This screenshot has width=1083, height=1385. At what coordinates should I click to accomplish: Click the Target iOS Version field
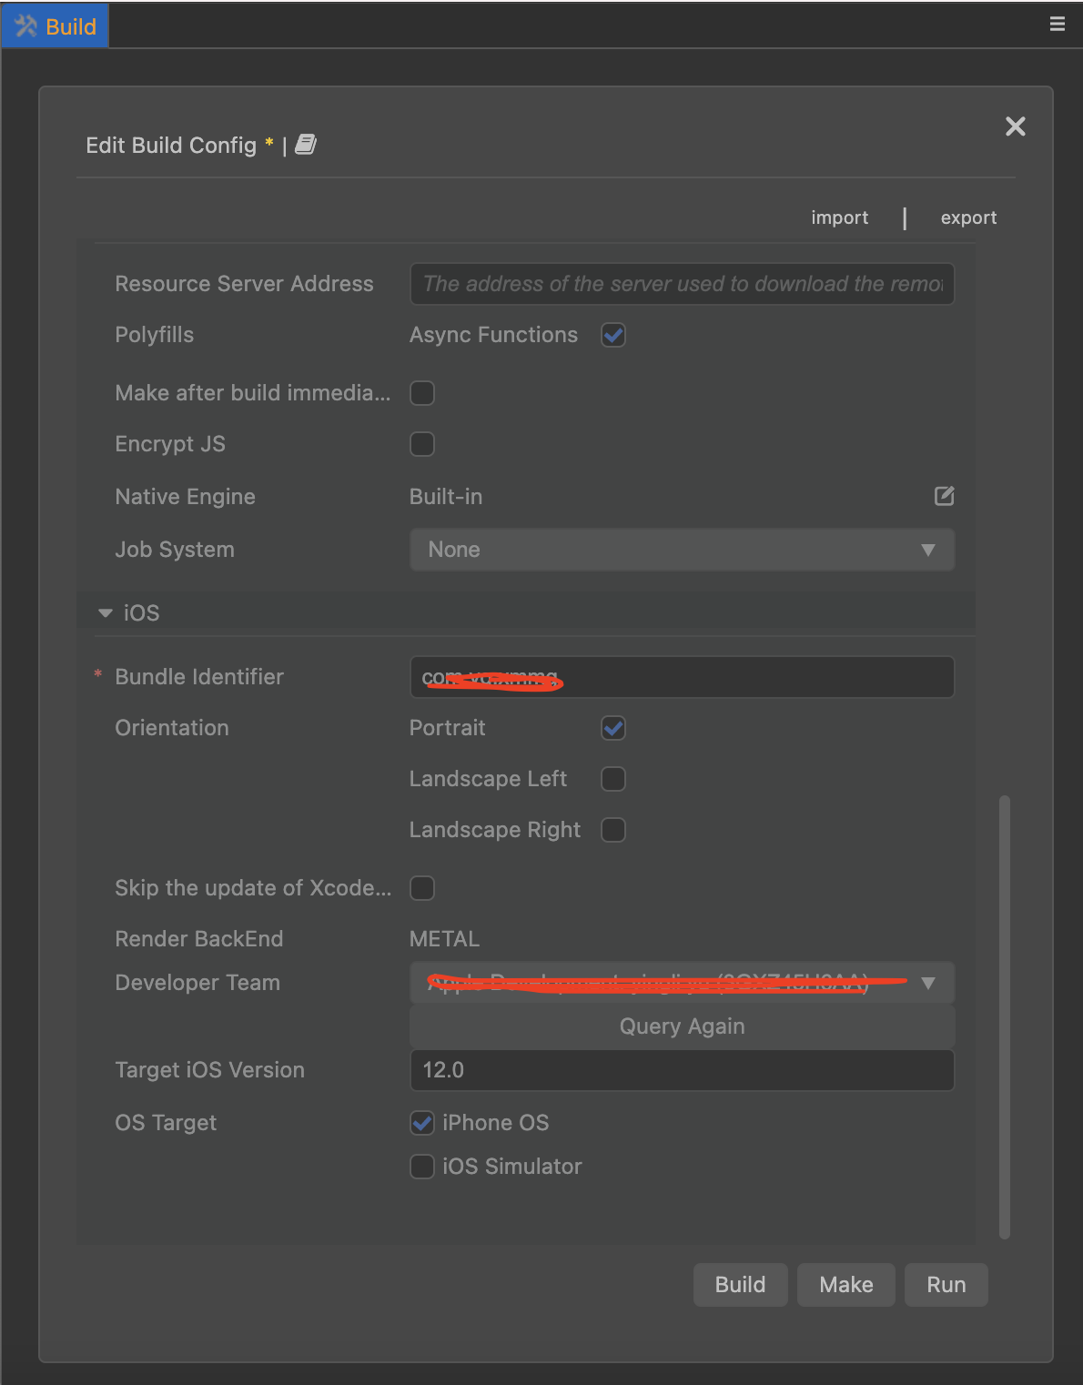[x=682, y=1070]
